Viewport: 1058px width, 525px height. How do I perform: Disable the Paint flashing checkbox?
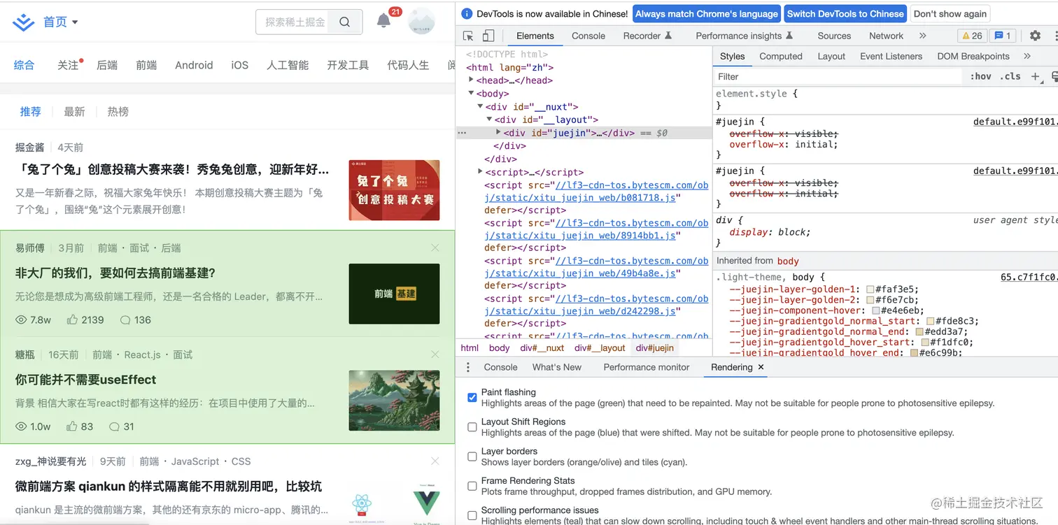click(472, 397)
